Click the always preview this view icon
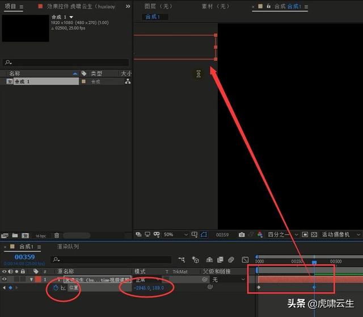363x317 pixels. pos(138,235)
